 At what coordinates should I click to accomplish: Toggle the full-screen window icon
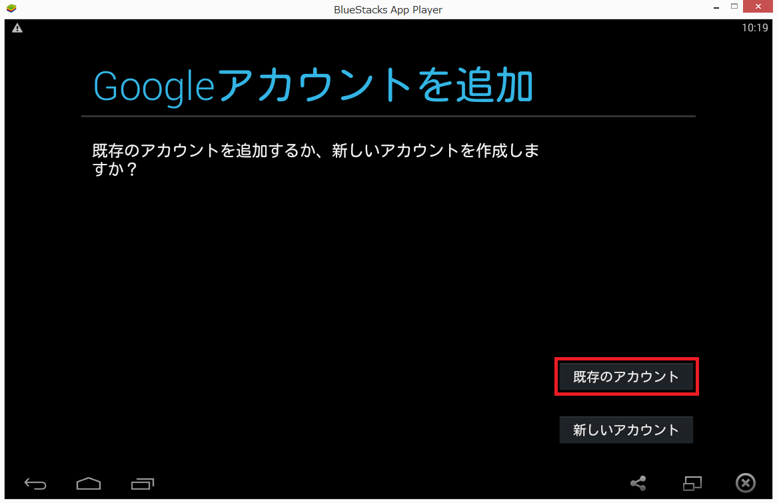click(x=692, y=483)
